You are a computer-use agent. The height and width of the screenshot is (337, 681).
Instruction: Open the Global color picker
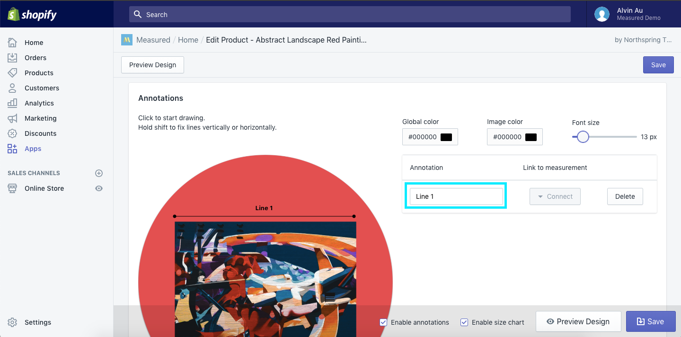430,137
